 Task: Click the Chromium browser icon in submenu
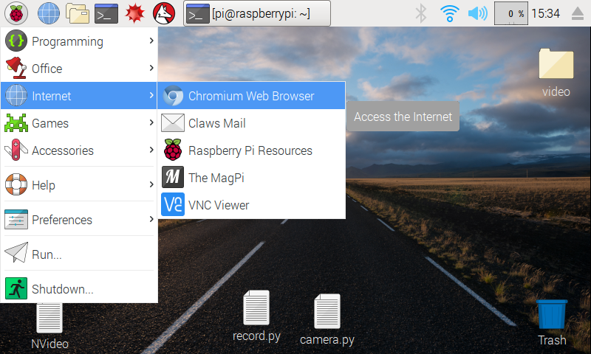pyautogui.click(x=173, y=96)
